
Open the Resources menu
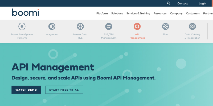tap(160, 14)
